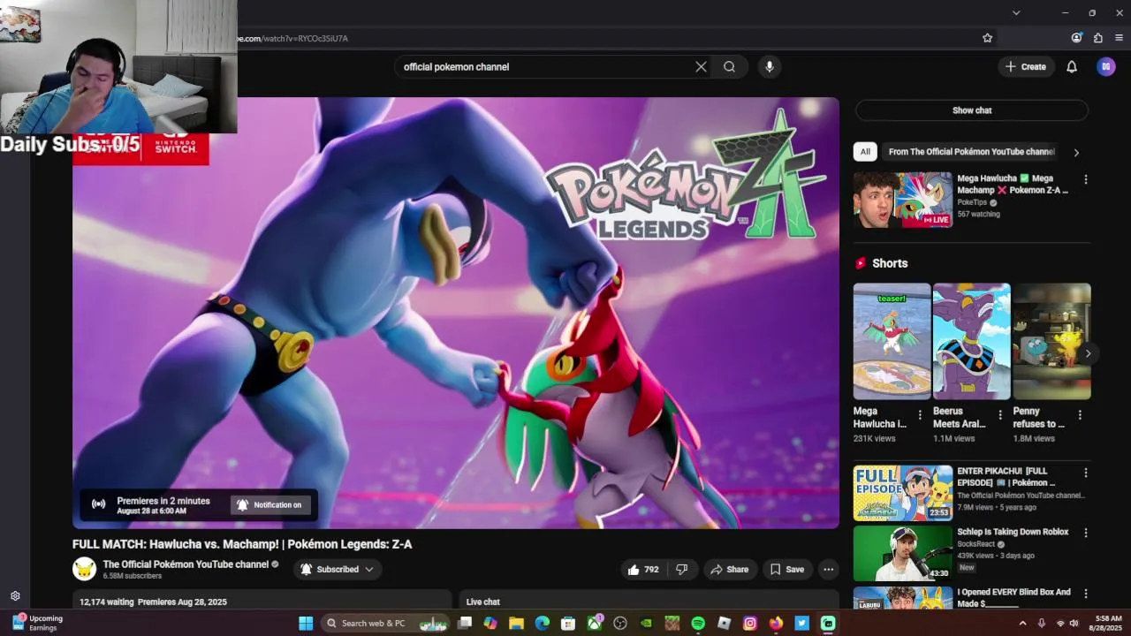Click the video title FULL MATCH: Hawlucha vs. Machamp

[x=242, y=544]
